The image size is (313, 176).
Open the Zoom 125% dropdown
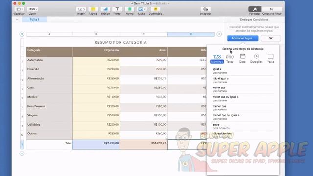pyautogui.click(x=33, y=9)
